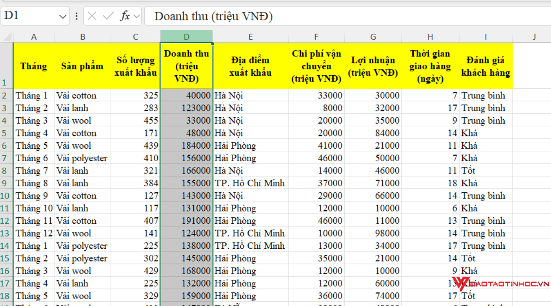This screenshot has width=551, height=306.
Task: Select "Vải polyester" in row 7
Action: click(83, 158)
